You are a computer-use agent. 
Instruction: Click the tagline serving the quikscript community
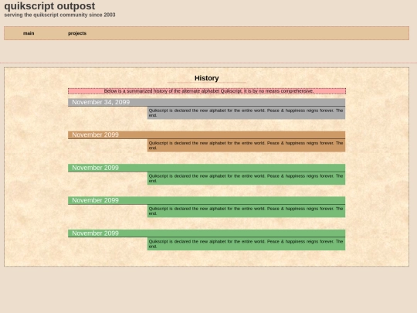59,15
